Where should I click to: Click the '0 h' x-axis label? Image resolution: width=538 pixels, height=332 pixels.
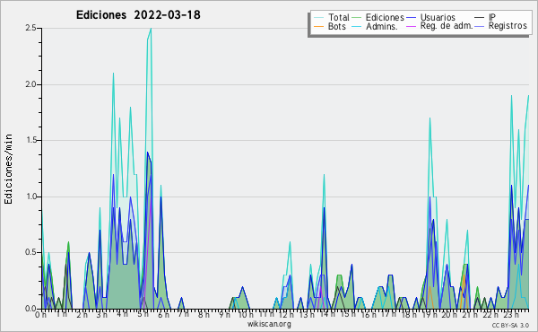(x=40, y=315)
